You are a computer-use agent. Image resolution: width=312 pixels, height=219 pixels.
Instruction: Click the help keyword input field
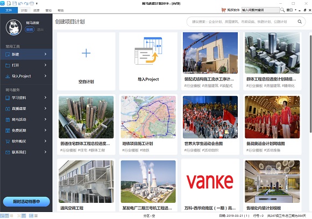[260, 10]
